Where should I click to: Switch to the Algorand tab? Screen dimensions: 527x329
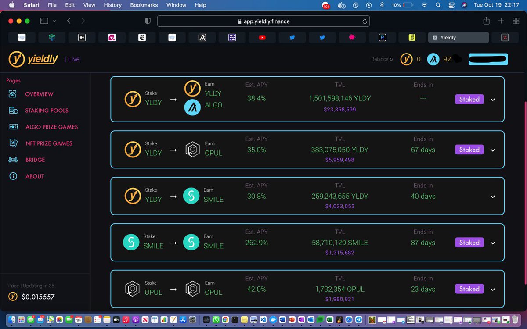pyautogui.click(x=202, y=38)
